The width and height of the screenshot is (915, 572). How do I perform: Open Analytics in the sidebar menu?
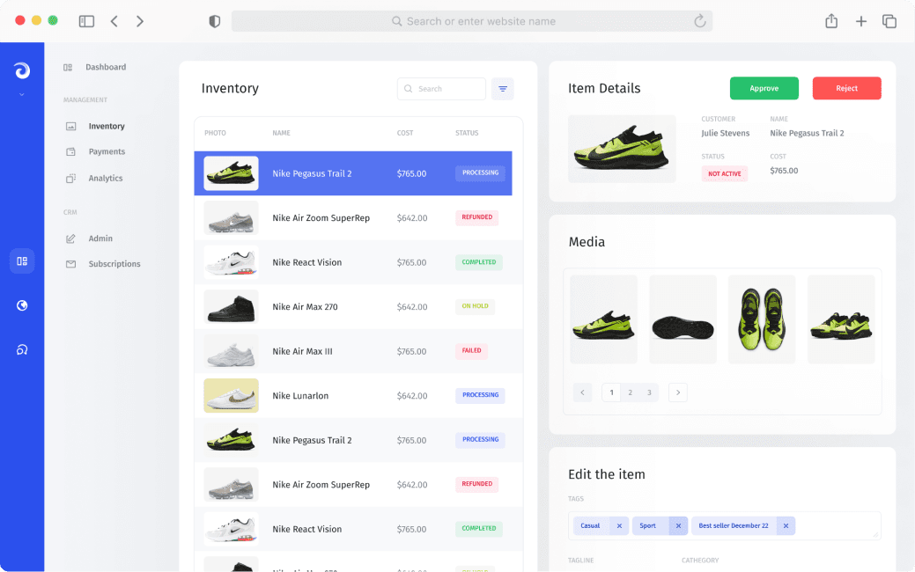(105, 179)
